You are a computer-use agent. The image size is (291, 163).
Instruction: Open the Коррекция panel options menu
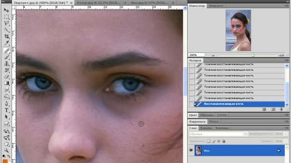click(286, 121)
